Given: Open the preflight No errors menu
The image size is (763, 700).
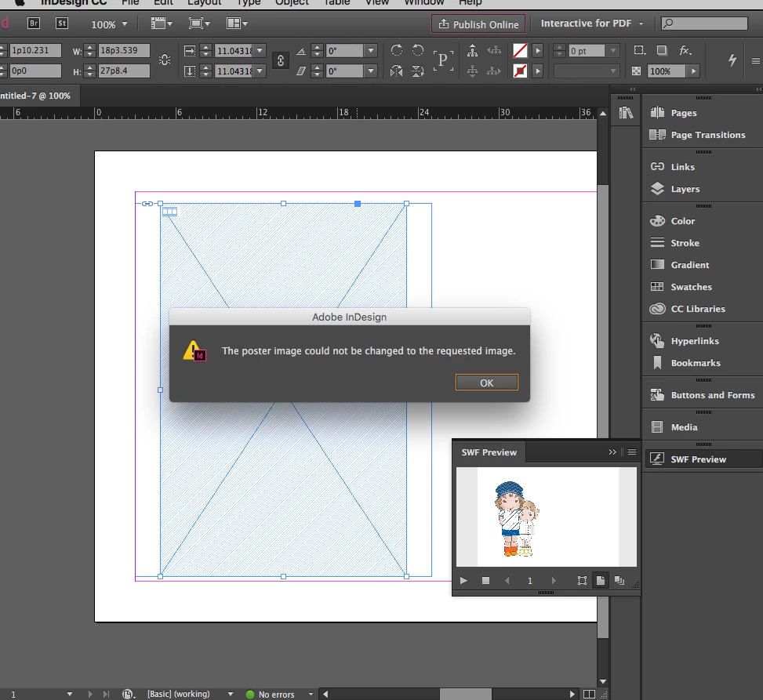Looking at the screenshot, I should 311,695.
